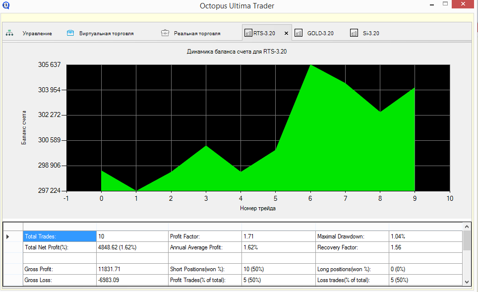Click the RTS-3.20 tab chart icon

click(248, 33)
